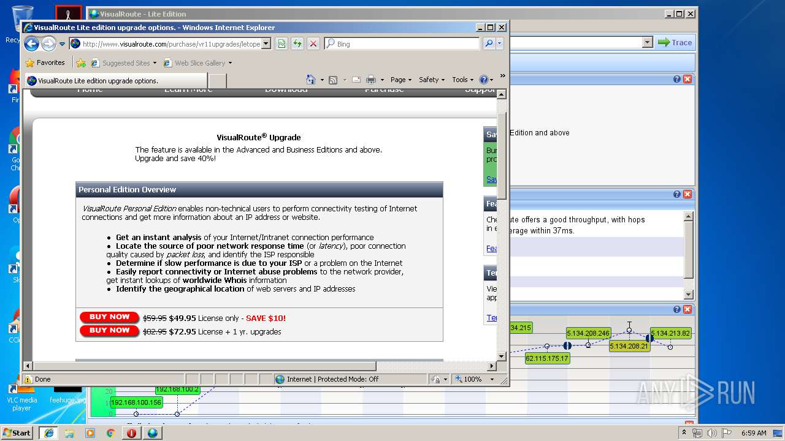Click the Print icon
The image size is (785, 441).
(370, 80)
